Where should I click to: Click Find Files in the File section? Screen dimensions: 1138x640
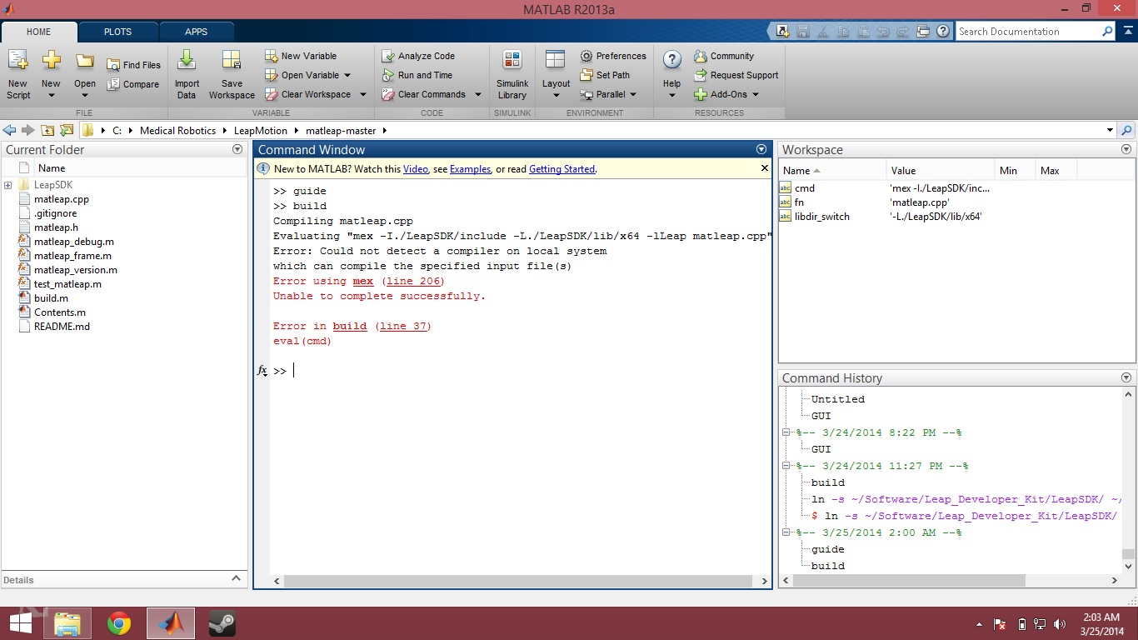133,65
